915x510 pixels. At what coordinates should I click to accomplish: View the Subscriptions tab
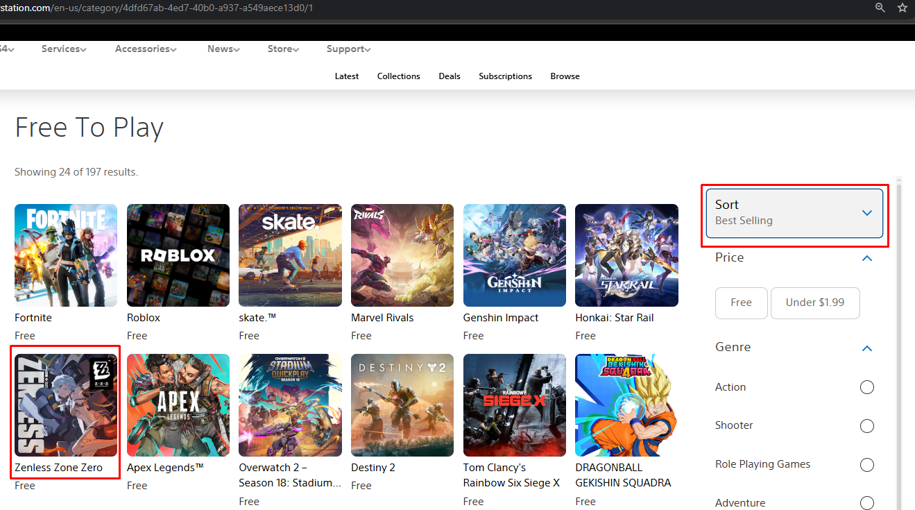506,76
